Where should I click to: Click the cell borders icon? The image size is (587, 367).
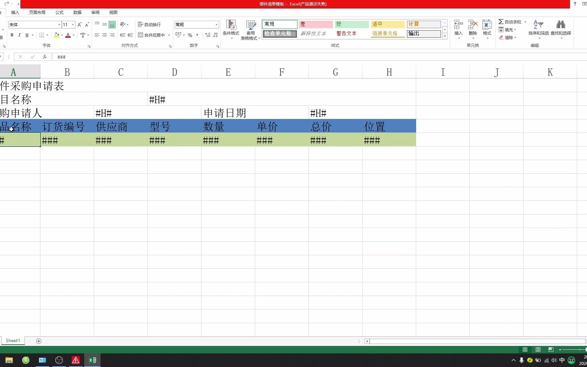pos(41,35)
